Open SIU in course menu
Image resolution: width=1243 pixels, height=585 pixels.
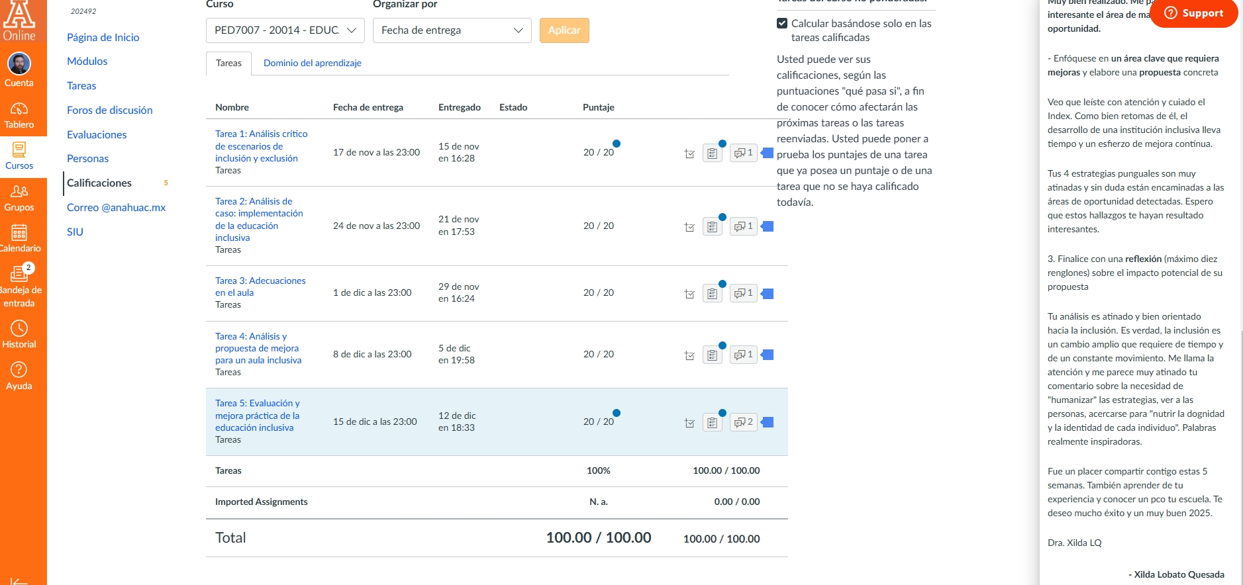pyautogui.click(x=75, y=232)
